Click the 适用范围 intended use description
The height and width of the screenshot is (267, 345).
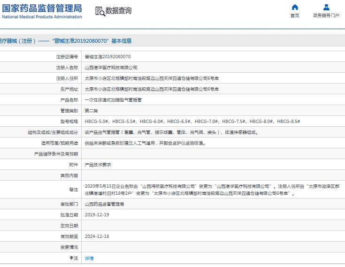coord(145,143)
